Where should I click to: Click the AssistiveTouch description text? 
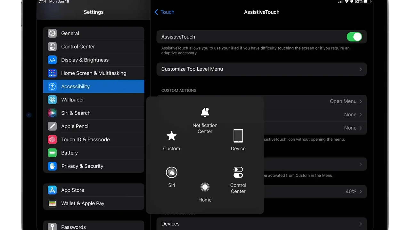click(x=255, y=51)
